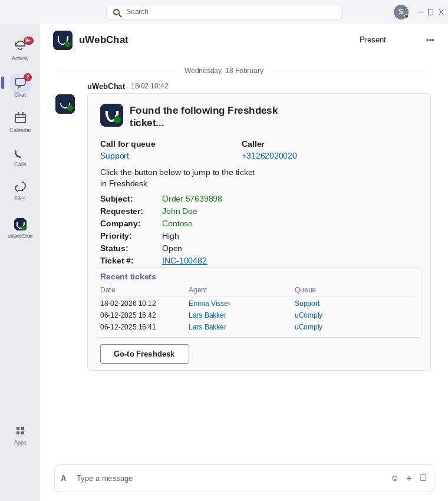Screen dimensions: 448x501
Task: Click Found the following Freshdesk ticket heading
Action: point(203,117)
